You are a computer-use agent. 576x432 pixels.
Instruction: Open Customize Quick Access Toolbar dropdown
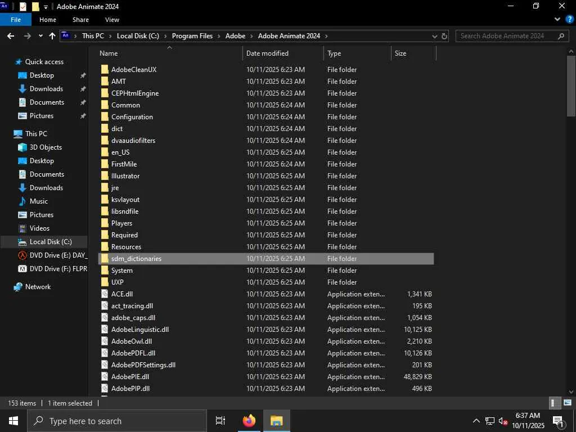click(46, 7)
